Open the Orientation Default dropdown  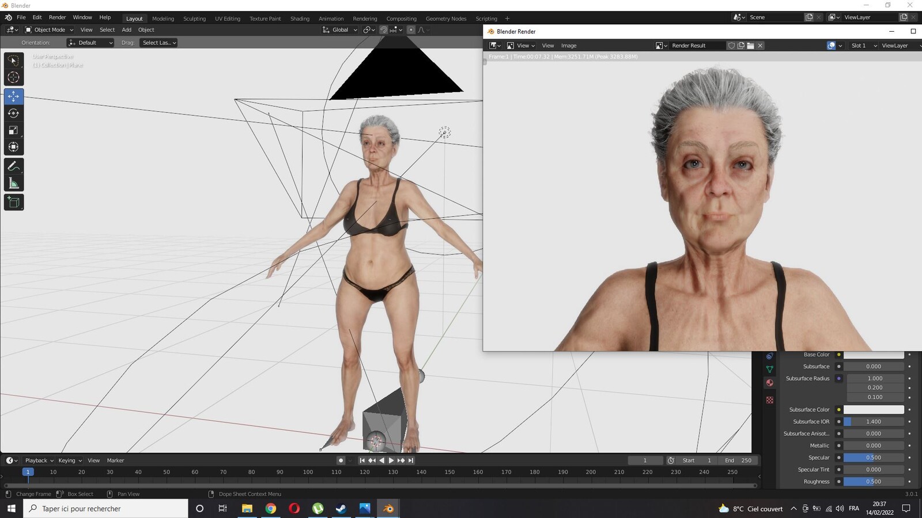(x=90, y=43)
